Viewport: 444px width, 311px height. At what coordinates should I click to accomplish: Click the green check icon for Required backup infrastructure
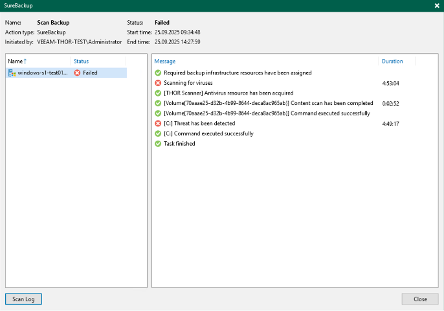158,73
